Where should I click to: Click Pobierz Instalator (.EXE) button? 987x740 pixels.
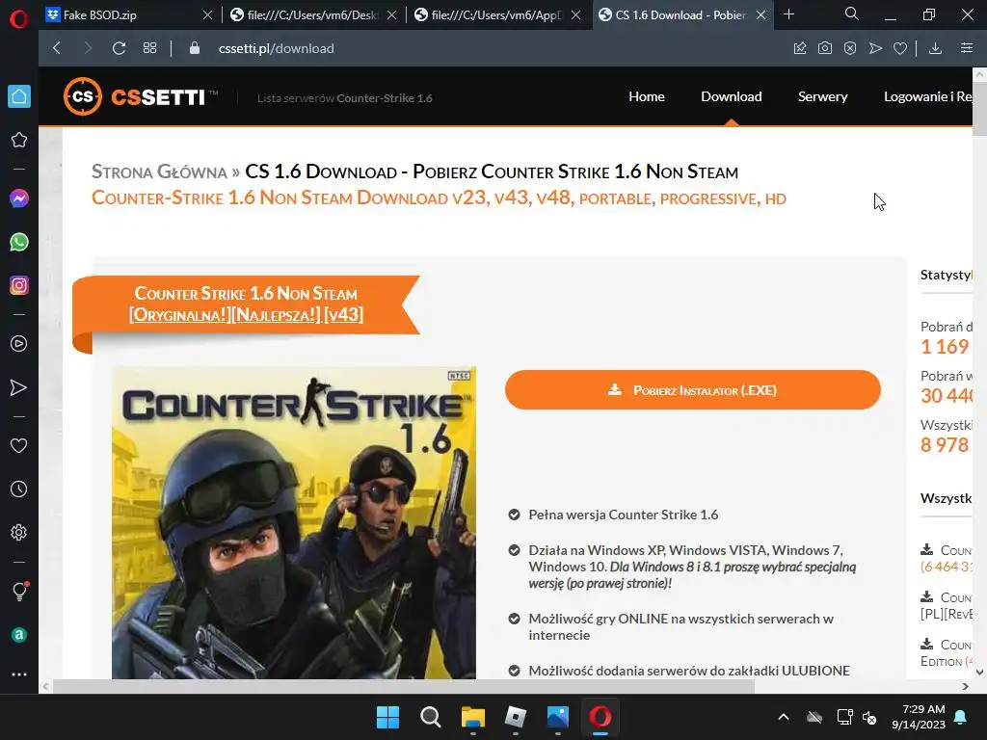pyautogui.click(x=692, y=390)
